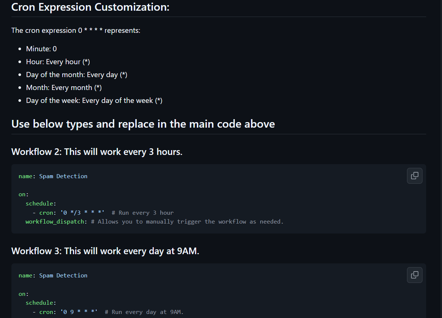Click the "Hour: Every hour (*)" bullet
The width and height of the screenshot is (442, 318).
tap(58, 62)
